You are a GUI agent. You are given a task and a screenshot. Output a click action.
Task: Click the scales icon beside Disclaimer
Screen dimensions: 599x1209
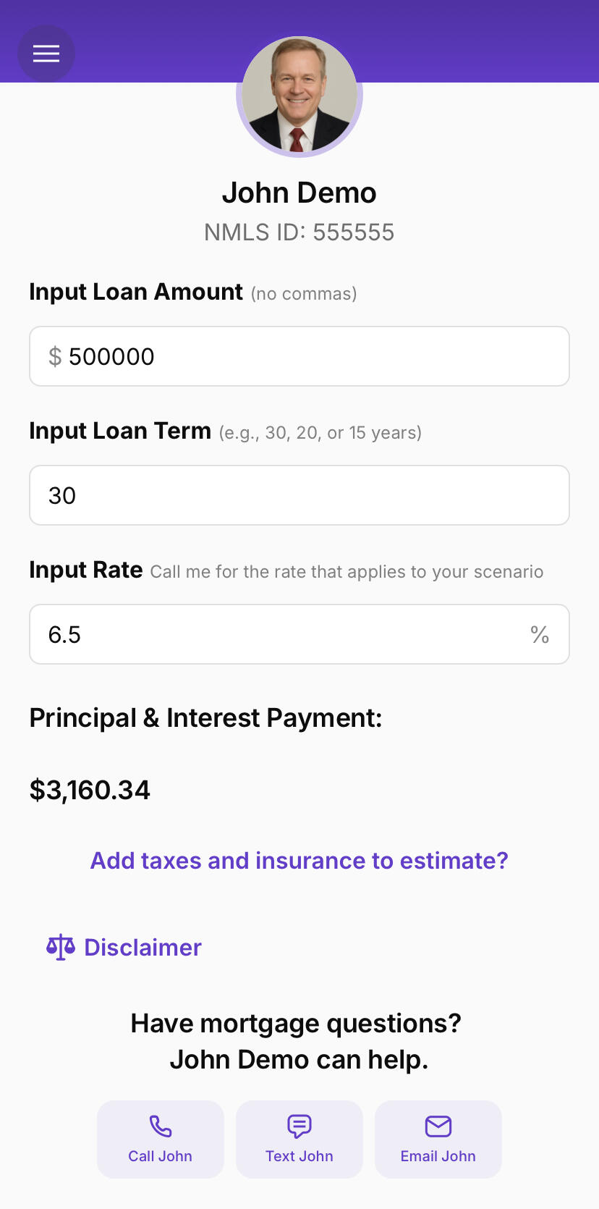pyautogui.click(x=61, y=947)
